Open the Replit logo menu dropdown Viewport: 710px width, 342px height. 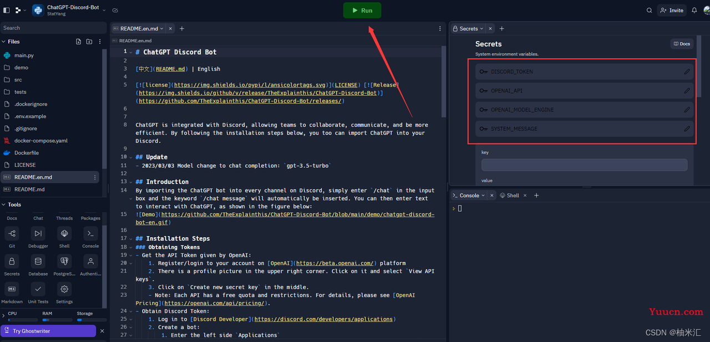21,11
